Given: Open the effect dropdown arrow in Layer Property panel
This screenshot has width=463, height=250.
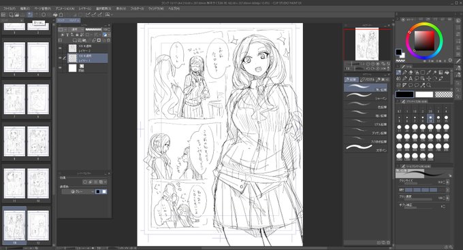Looking at the screenshot, I should (x=105, y=182).
